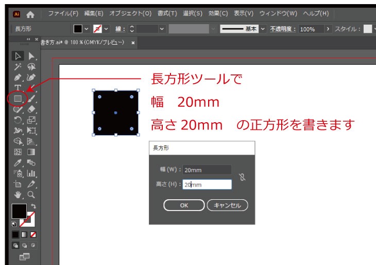
Task: Open the 選択(S) menu
Action: click(x=193, y=13)
